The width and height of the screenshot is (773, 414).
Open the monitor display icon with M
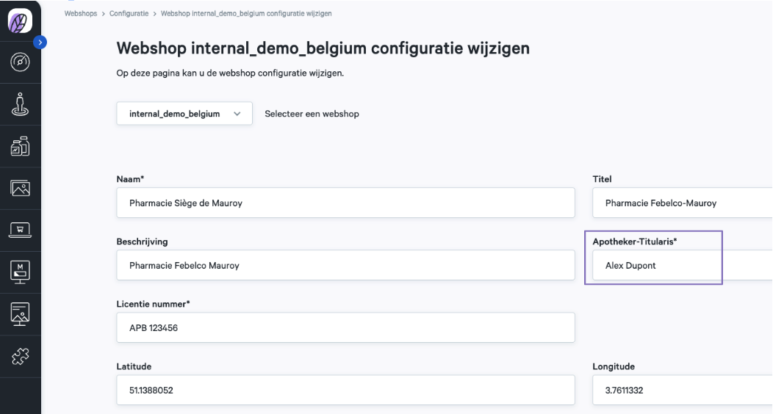coord(21,272)
